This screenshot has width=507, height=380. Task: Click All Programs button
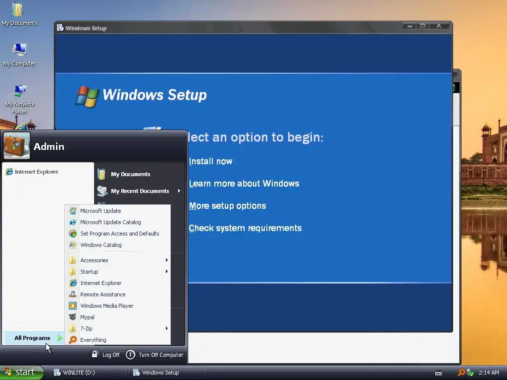34,338
